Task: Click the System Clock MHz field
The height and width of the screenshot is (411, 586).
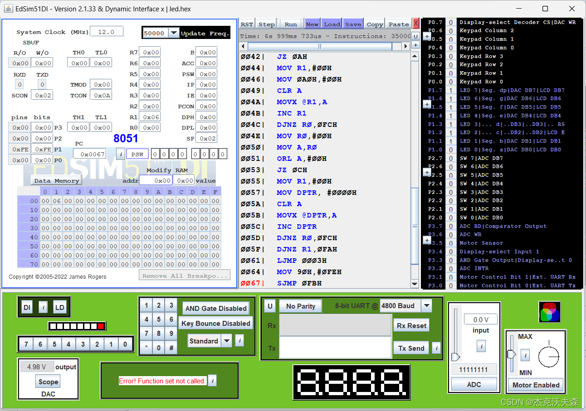Action: click(107, 32)
